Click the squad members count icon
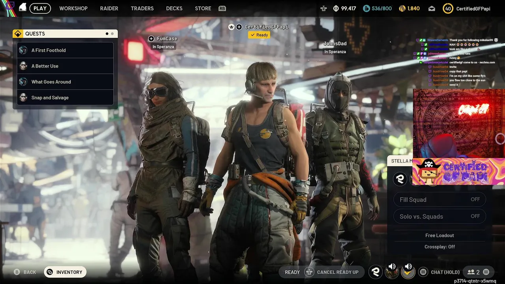505x284 pixels. [471, 272]
